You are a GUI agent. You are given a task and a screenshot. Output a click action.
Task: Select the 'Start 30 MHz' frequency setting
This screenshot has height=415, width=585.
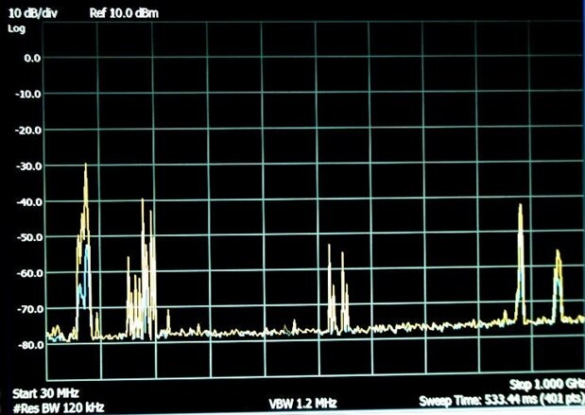(x=45, y=393)
